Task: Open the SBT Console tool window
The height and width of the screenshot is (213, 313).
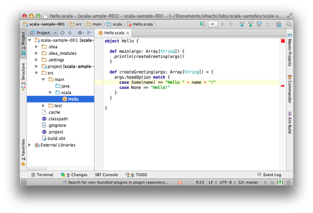Action: (106, 175)
